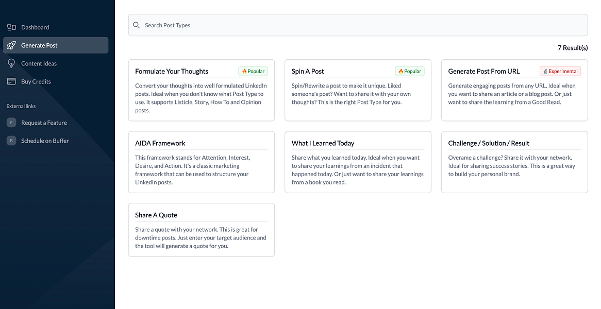This screenshot has height=309, width=601.
Task: Open the Dashboard menu item
Action: [35, 27]
